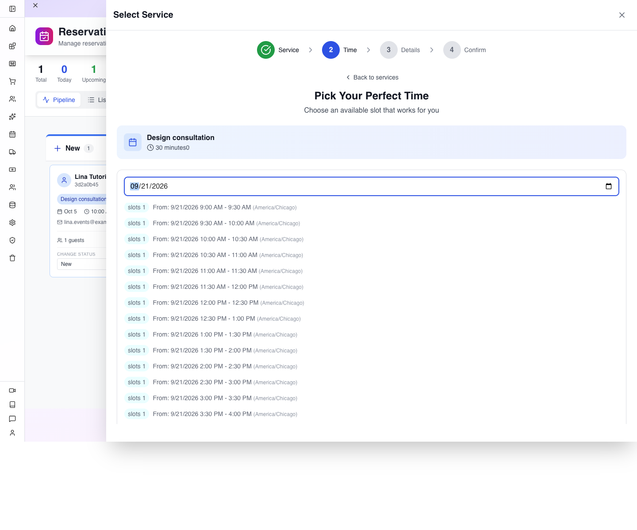
Task: Go to the completed Service step
Action: pyautogui.click(x=278, y=50)
